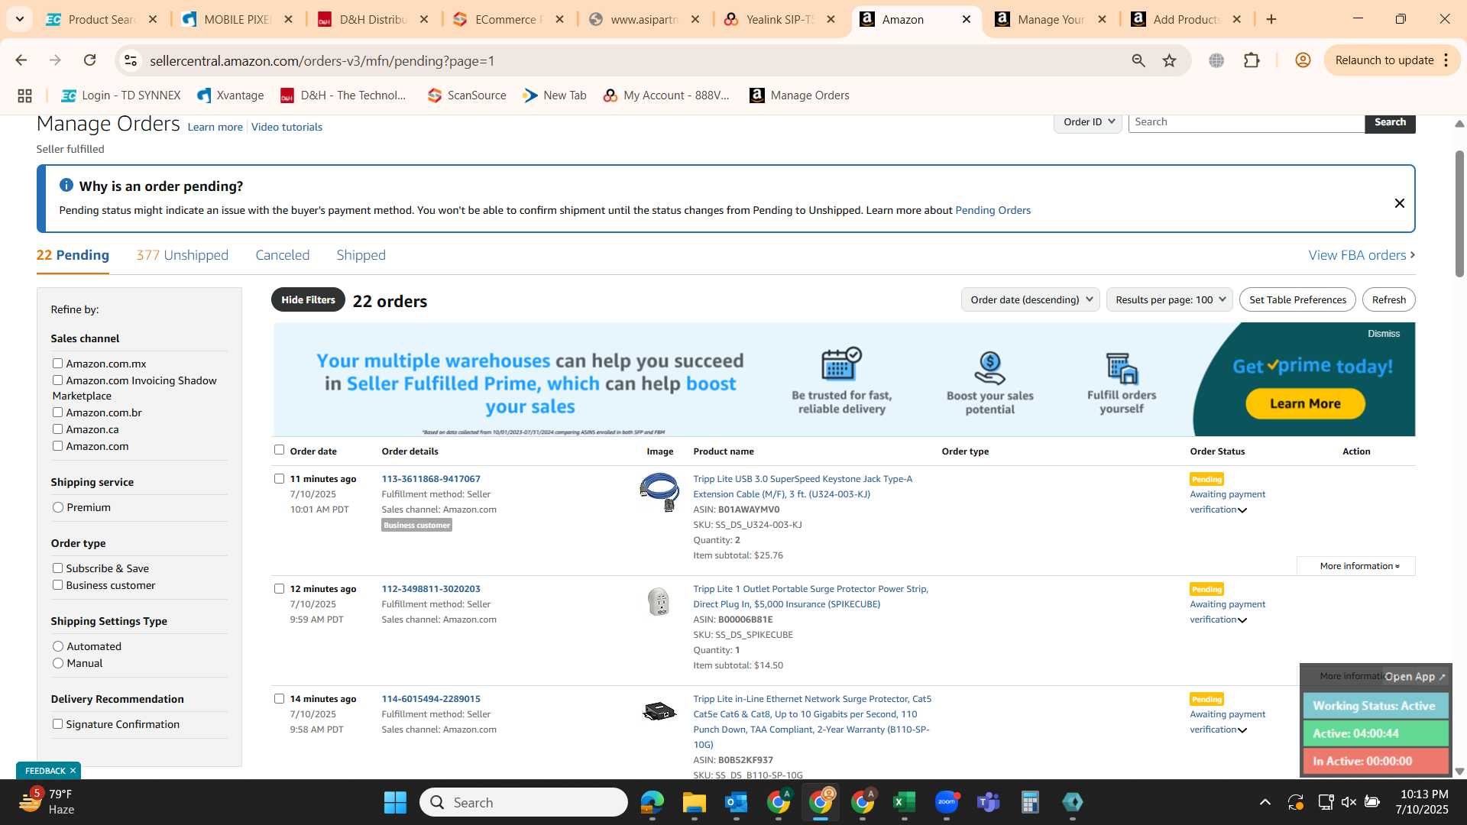
Task: Open File Explorer from taskbar
Action: point(694,802)
